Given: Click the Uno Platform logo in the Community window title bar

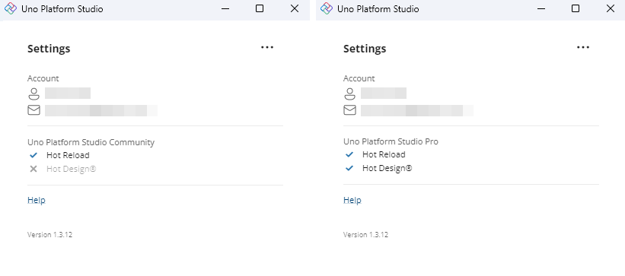Looking at the screenshot, I should pos(11,8).
